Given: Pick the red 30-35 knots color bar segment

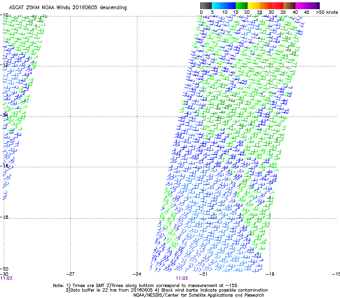Looking at the screenshot, I should [278, 6].
